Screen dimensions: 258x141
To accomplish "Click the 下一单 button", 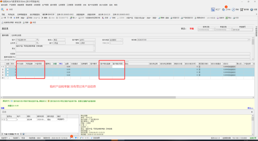I will point(9,18).
